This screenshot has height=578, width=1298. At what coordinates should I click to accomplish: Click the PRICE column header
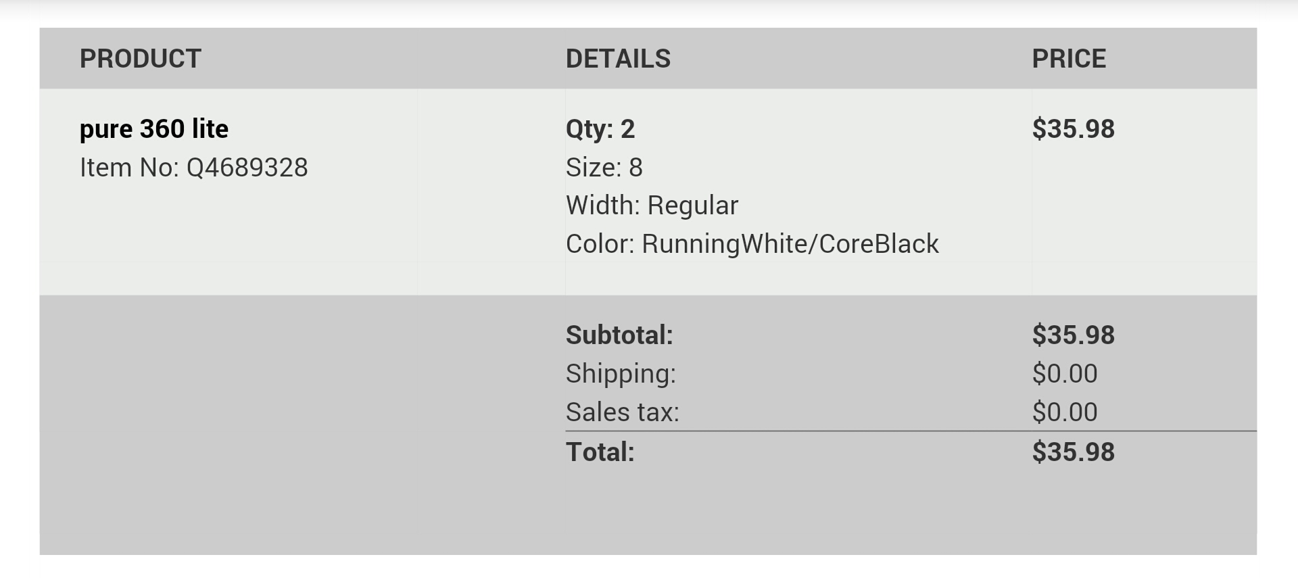click(x=1069, y=59)
